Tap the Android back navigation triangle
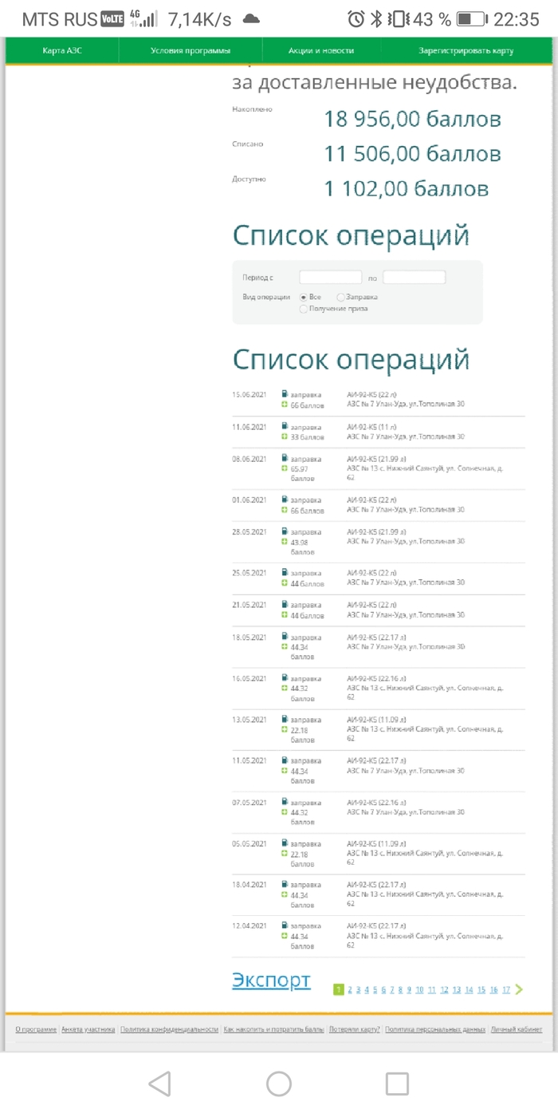 coord(160,1083)
